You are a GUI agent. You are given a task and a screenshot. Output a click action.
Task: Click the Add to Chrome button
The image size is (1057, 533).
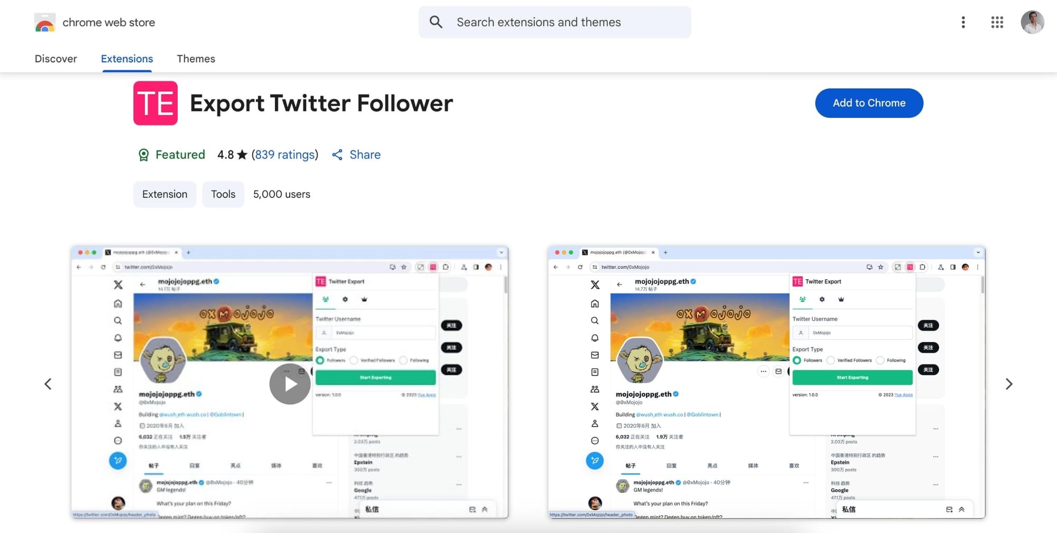[869, 103]
